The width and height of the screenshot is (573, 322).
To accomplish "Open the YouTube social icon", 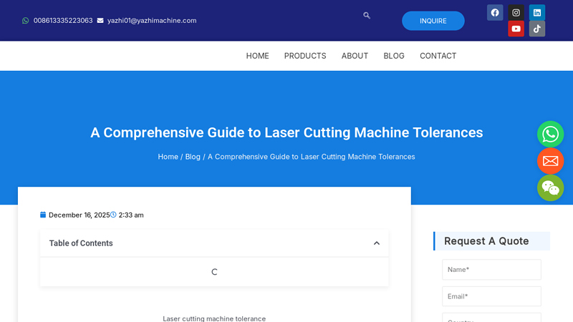I will click(x=516, y=29).
